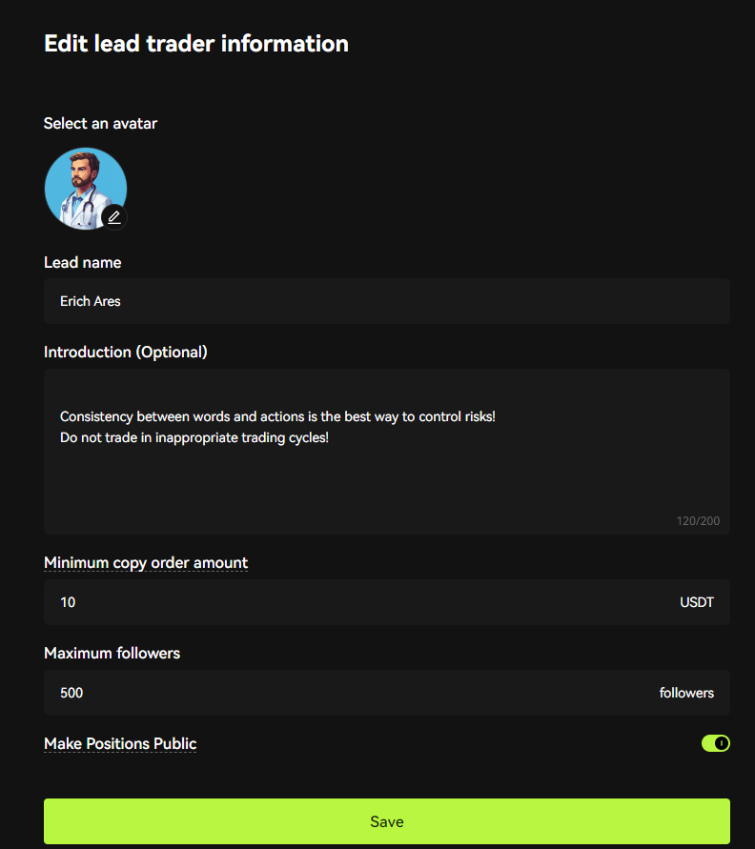The image size is (755, 849).
Task: Click the avatar edit pencil icon
Action: [114, 217]
